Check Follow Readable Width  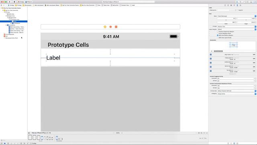[218, 33]
